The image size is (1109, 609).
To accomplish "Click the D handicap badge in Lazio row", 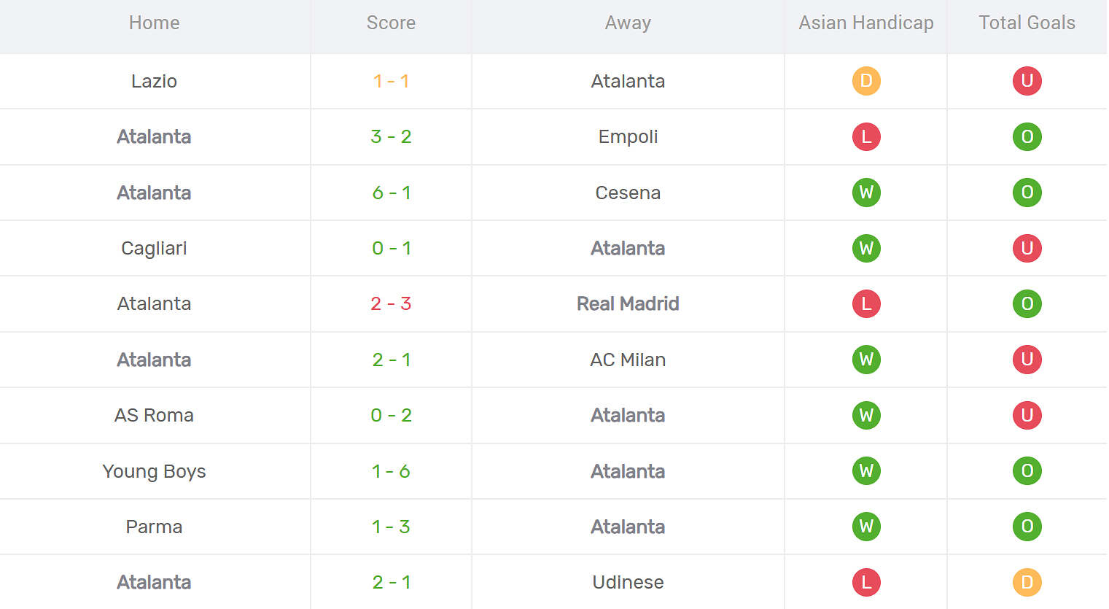I will 866,81.
